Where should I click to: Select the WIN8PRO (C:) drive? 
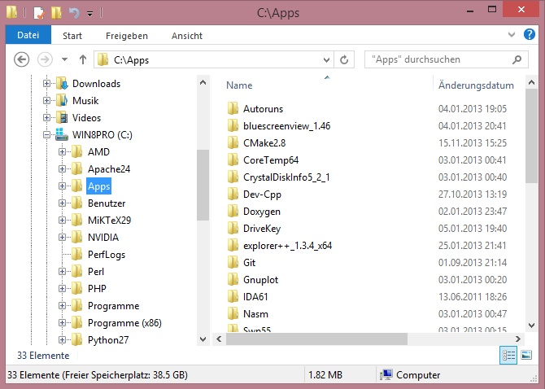(102, 135)
